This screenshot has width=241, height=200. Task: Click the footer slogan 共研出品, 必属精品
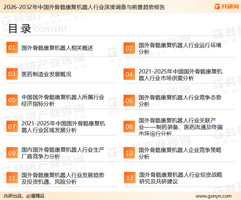(x=24, y=196)
